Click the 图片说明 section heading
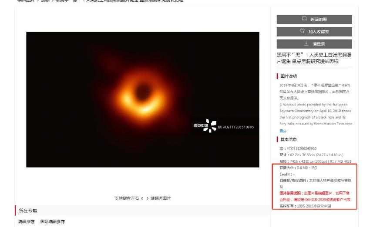The image size is (370, 227). 289,76
